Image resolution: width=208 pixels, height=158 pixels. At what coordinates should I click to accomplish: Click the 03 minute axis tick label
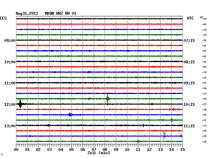(x=49, y=149)
